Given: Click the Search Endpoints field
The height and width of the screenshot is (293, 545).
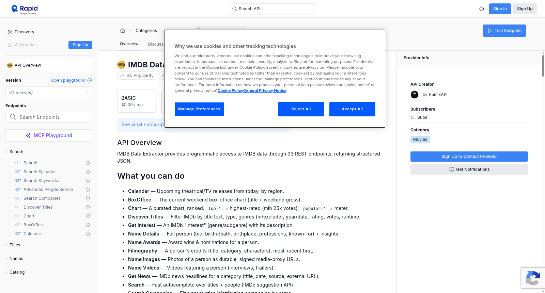Looking at the screenshot, I should 49,117.
